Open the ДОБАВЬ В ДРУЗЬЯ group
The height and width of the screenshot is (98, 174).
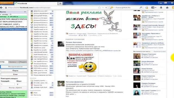pos(41,87)
